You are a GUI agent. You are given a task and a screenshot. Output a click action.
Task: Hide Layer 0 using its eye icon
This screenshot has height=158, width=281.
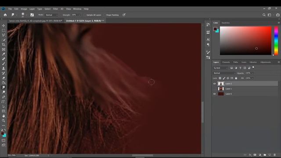(215, 94)
